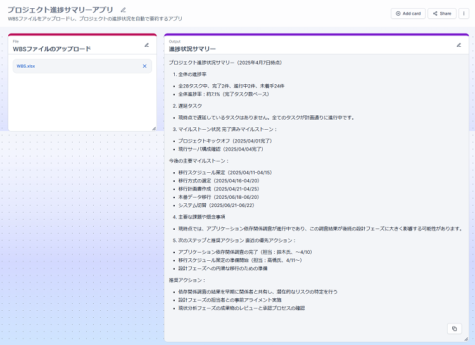The image size is (475, 345).
Task: Copy the output summary text
Action: tap(454, 329)
